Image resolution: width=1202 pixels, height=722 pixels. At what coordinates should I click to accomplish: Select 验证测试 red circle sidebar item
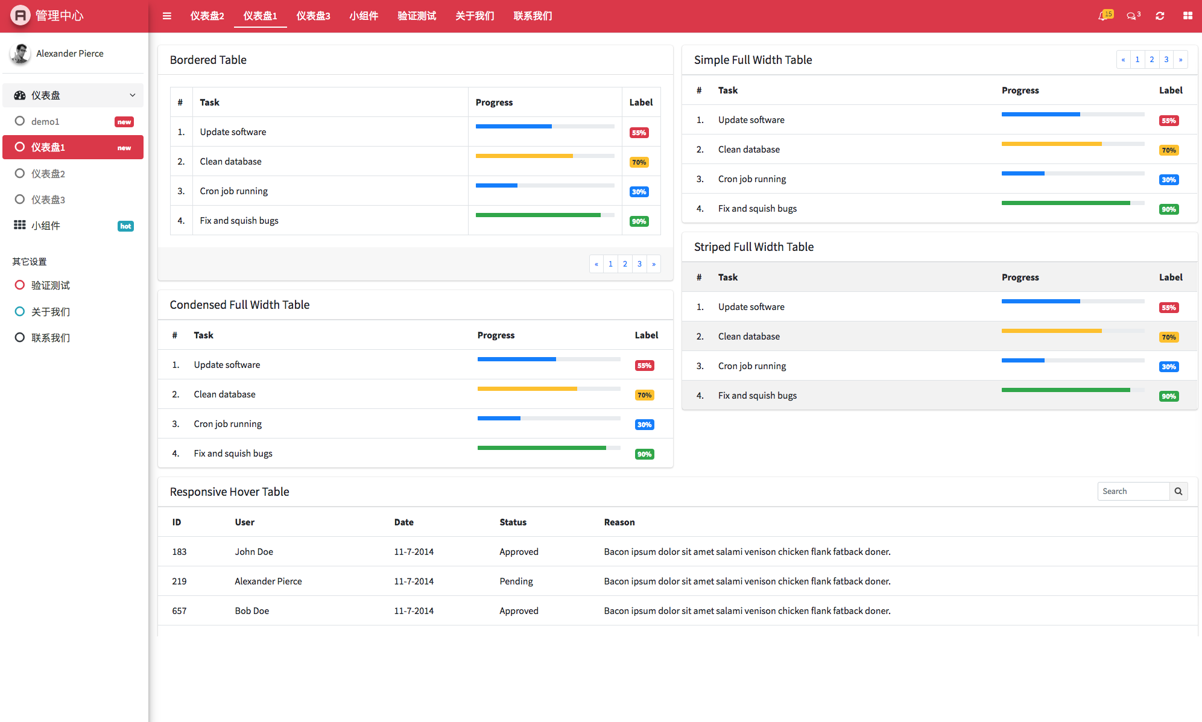51,285
